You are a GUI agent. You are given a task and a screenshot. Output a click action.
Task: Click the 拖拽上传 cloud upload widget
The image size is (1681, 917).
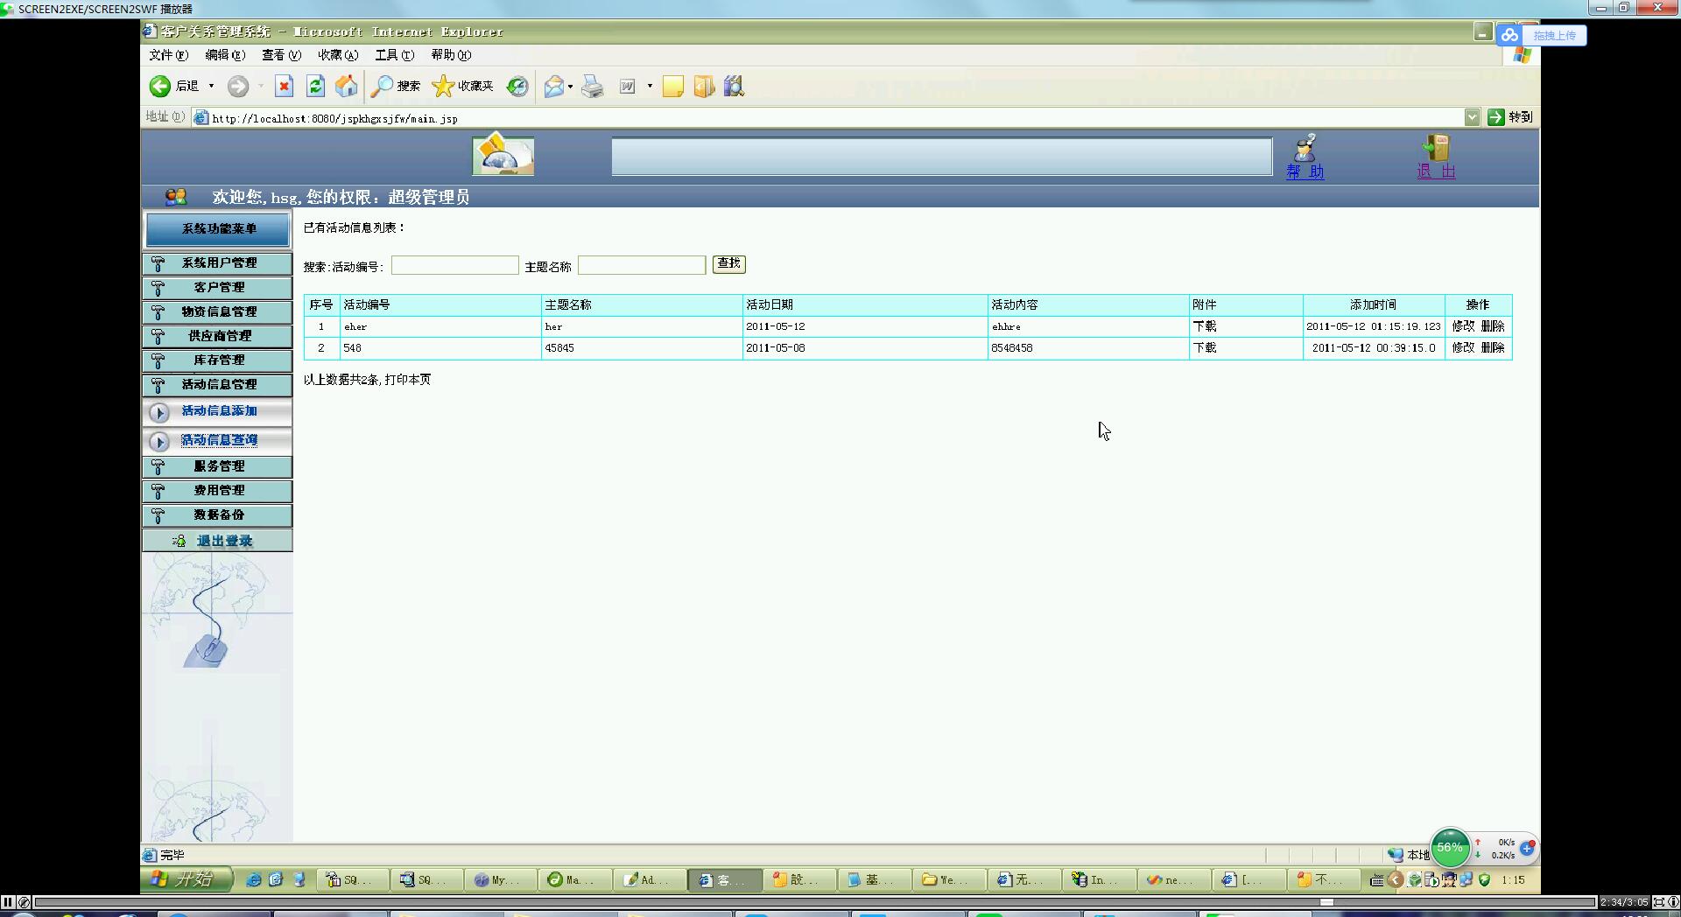pyautogui.click(x=1541, y=35)
